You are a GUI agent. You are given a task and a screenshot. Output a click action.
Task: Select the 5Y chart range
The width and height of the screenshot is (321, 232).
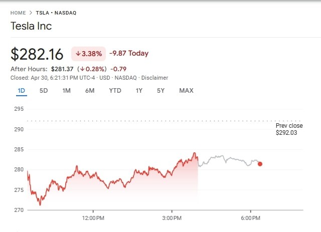pos(160,91)
